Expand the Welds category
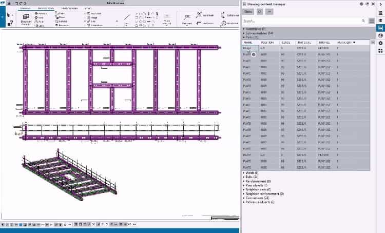 [251, 173]
